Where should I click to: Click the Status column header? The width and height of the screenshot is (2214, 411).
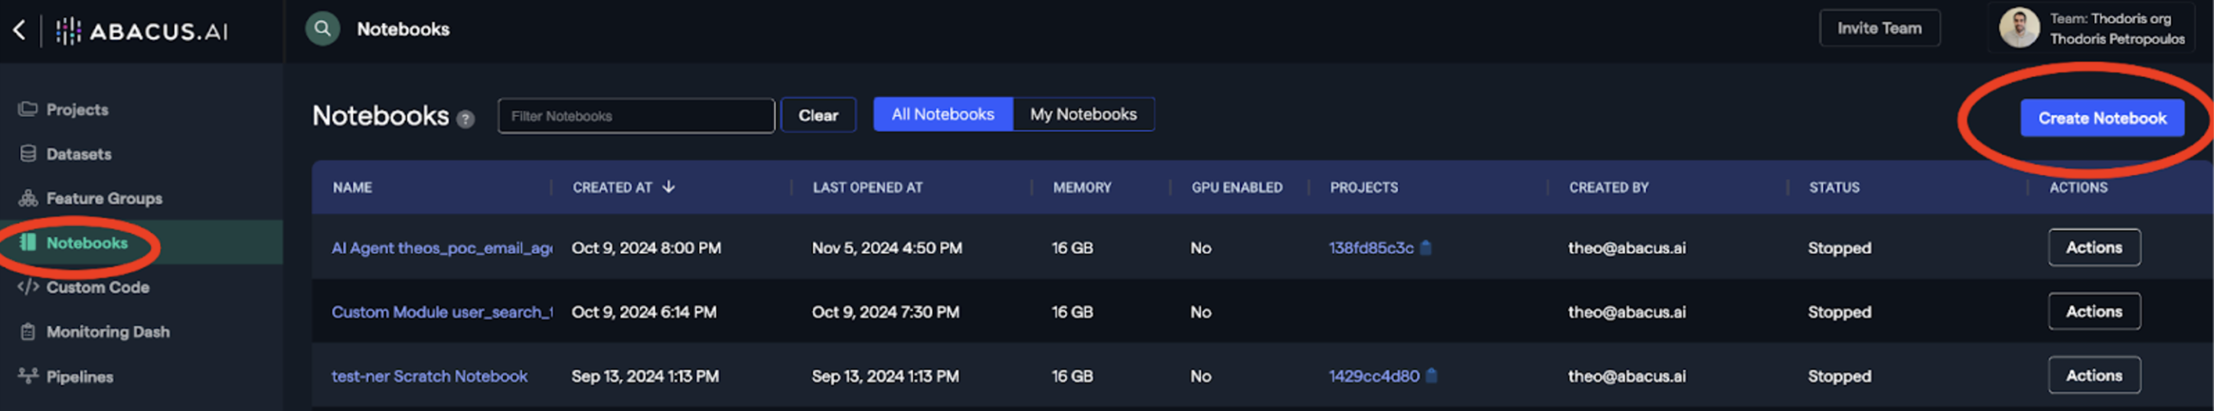[x=1834, y=187]
